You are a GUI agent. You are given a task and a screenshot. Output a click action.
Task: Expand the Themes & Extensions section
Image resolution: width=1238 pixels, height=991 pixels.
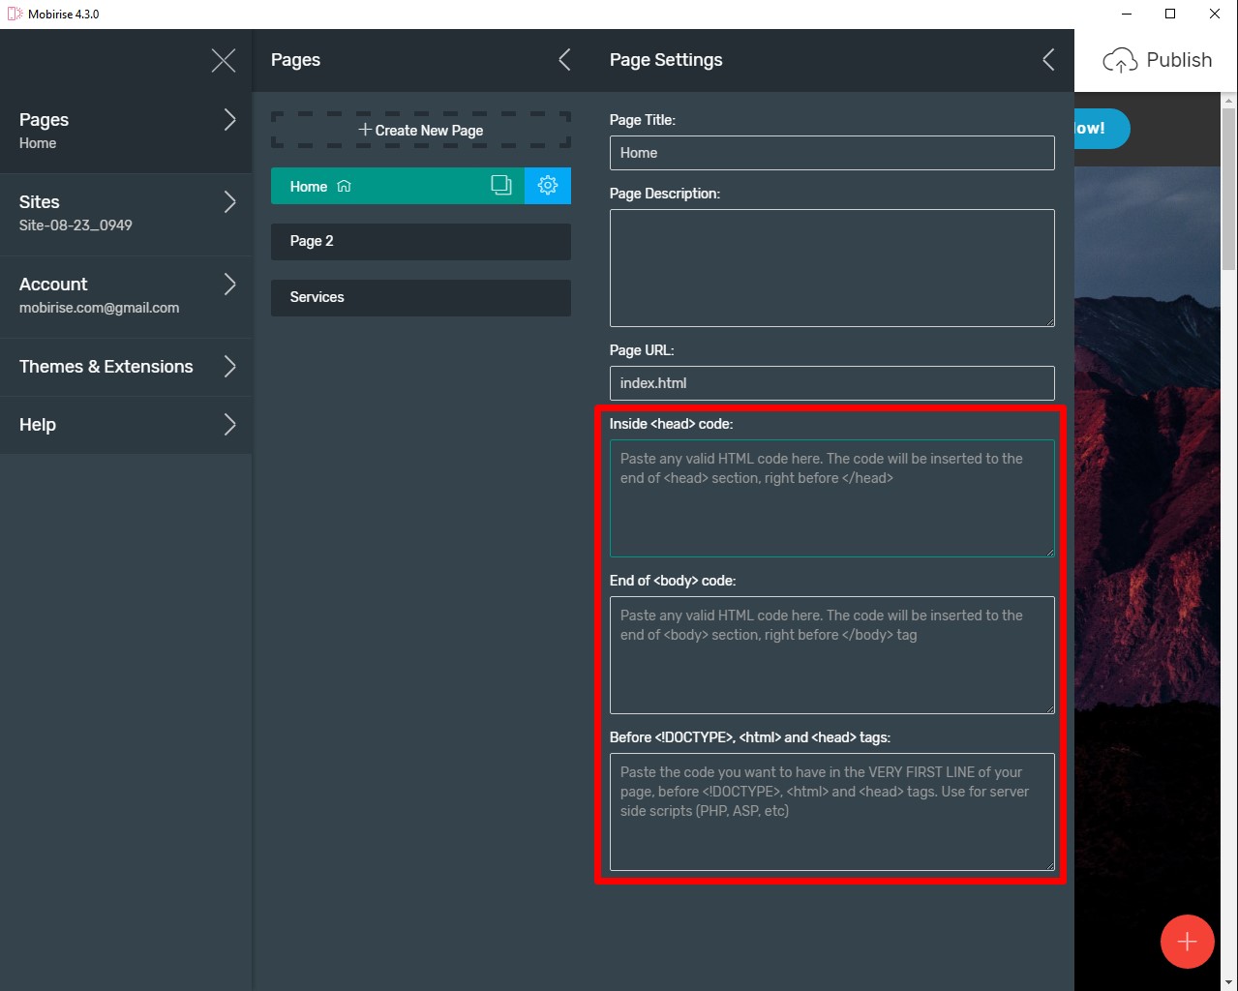coord(126,367)
